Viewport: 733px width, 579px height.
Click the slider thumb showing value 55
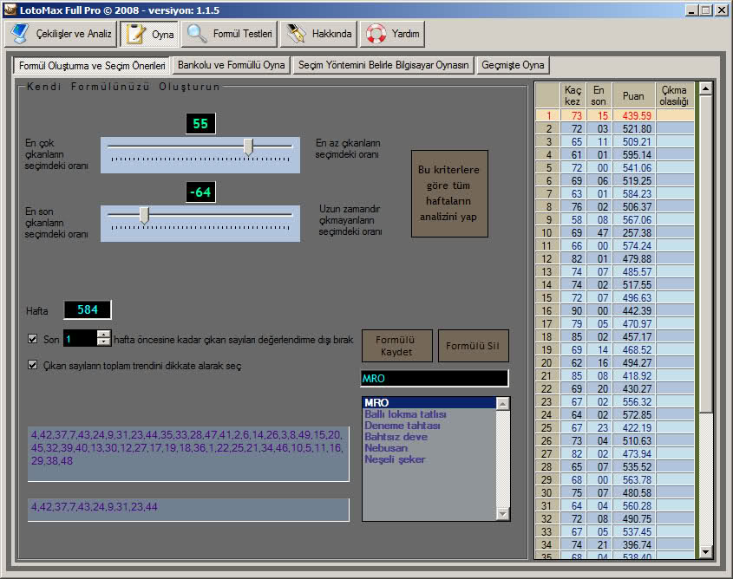tap(249, 146)
